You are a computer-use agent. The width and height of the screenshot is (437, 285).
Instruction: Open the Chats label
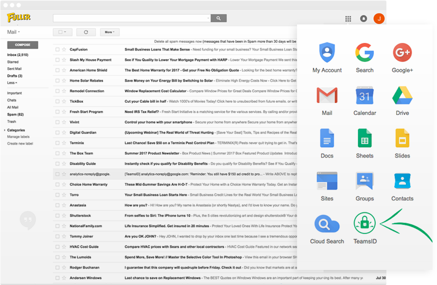[12, 100]
